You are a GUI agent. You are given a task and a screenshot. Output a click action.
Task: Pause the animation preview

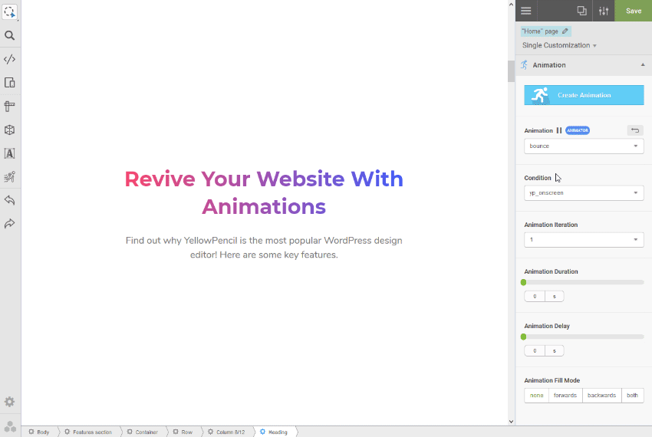click(559, 130)
